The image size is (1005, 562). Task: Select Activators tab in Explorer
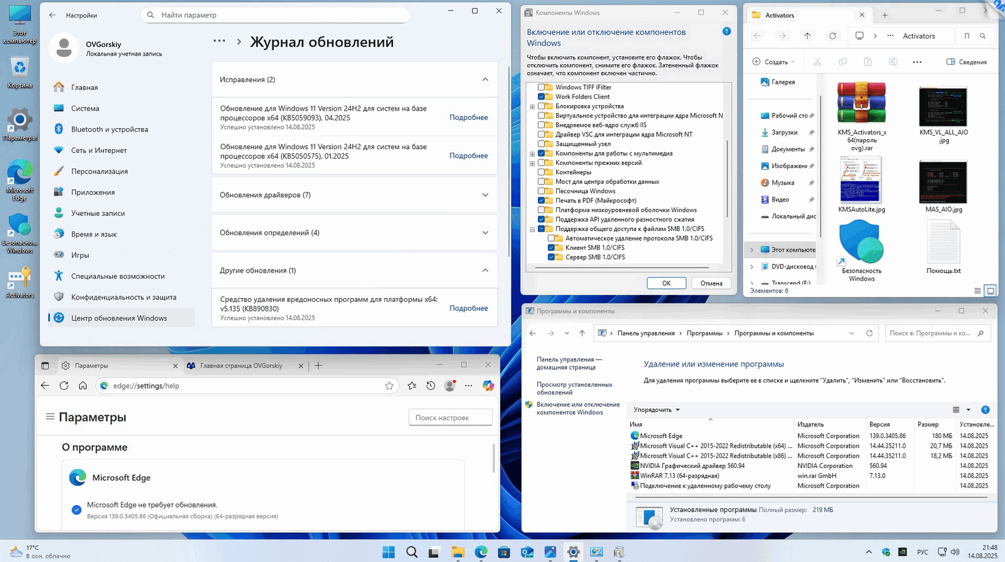click(807, 15)
